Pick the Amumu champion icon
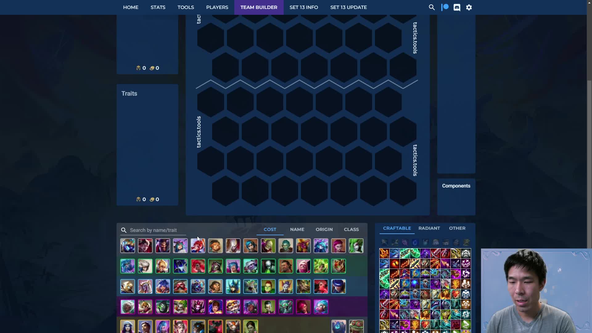592x333 pixels. [x=128, y=246]
